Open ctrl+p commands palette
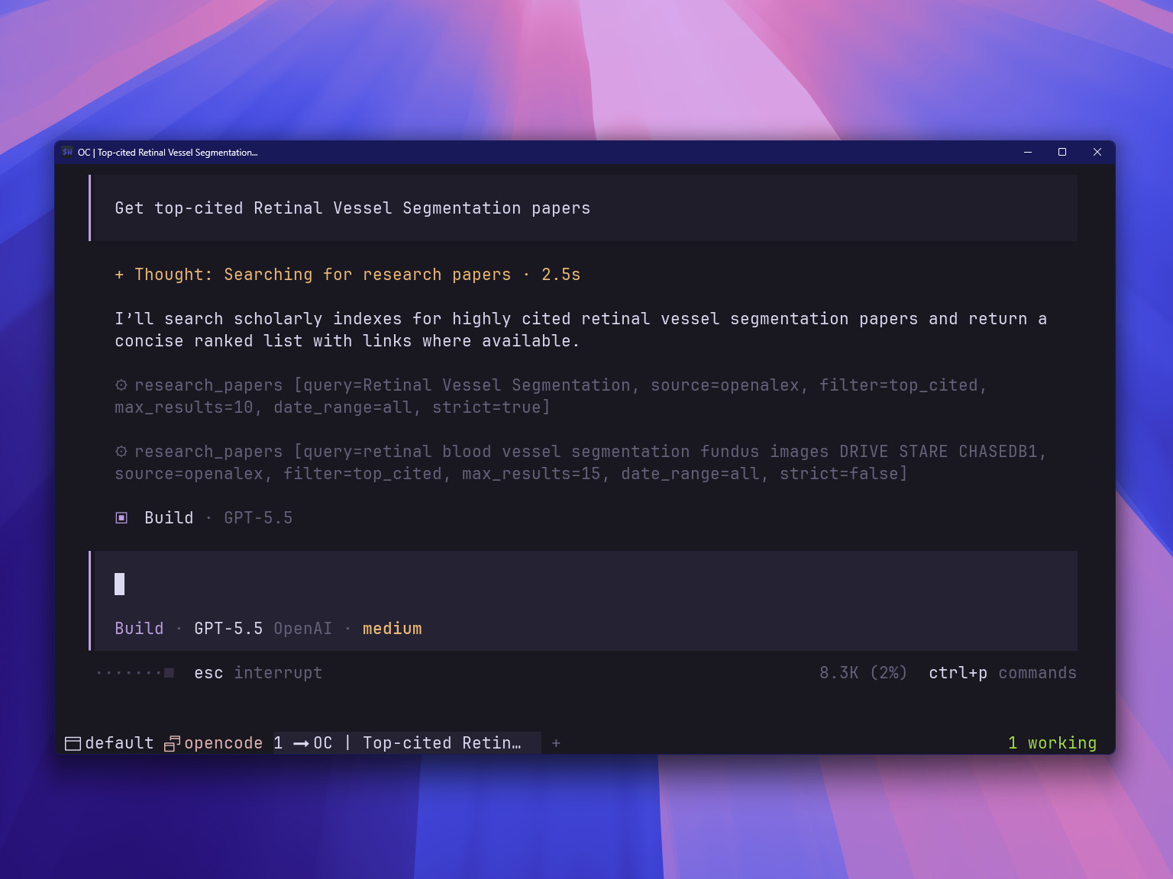Image resolution: width=1173 pixels, height=879 pixels. tap(1002, 673)
